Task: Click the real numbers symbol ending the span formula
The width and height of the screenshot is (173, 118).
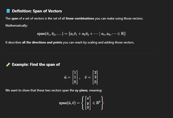Action: [122, 33]
